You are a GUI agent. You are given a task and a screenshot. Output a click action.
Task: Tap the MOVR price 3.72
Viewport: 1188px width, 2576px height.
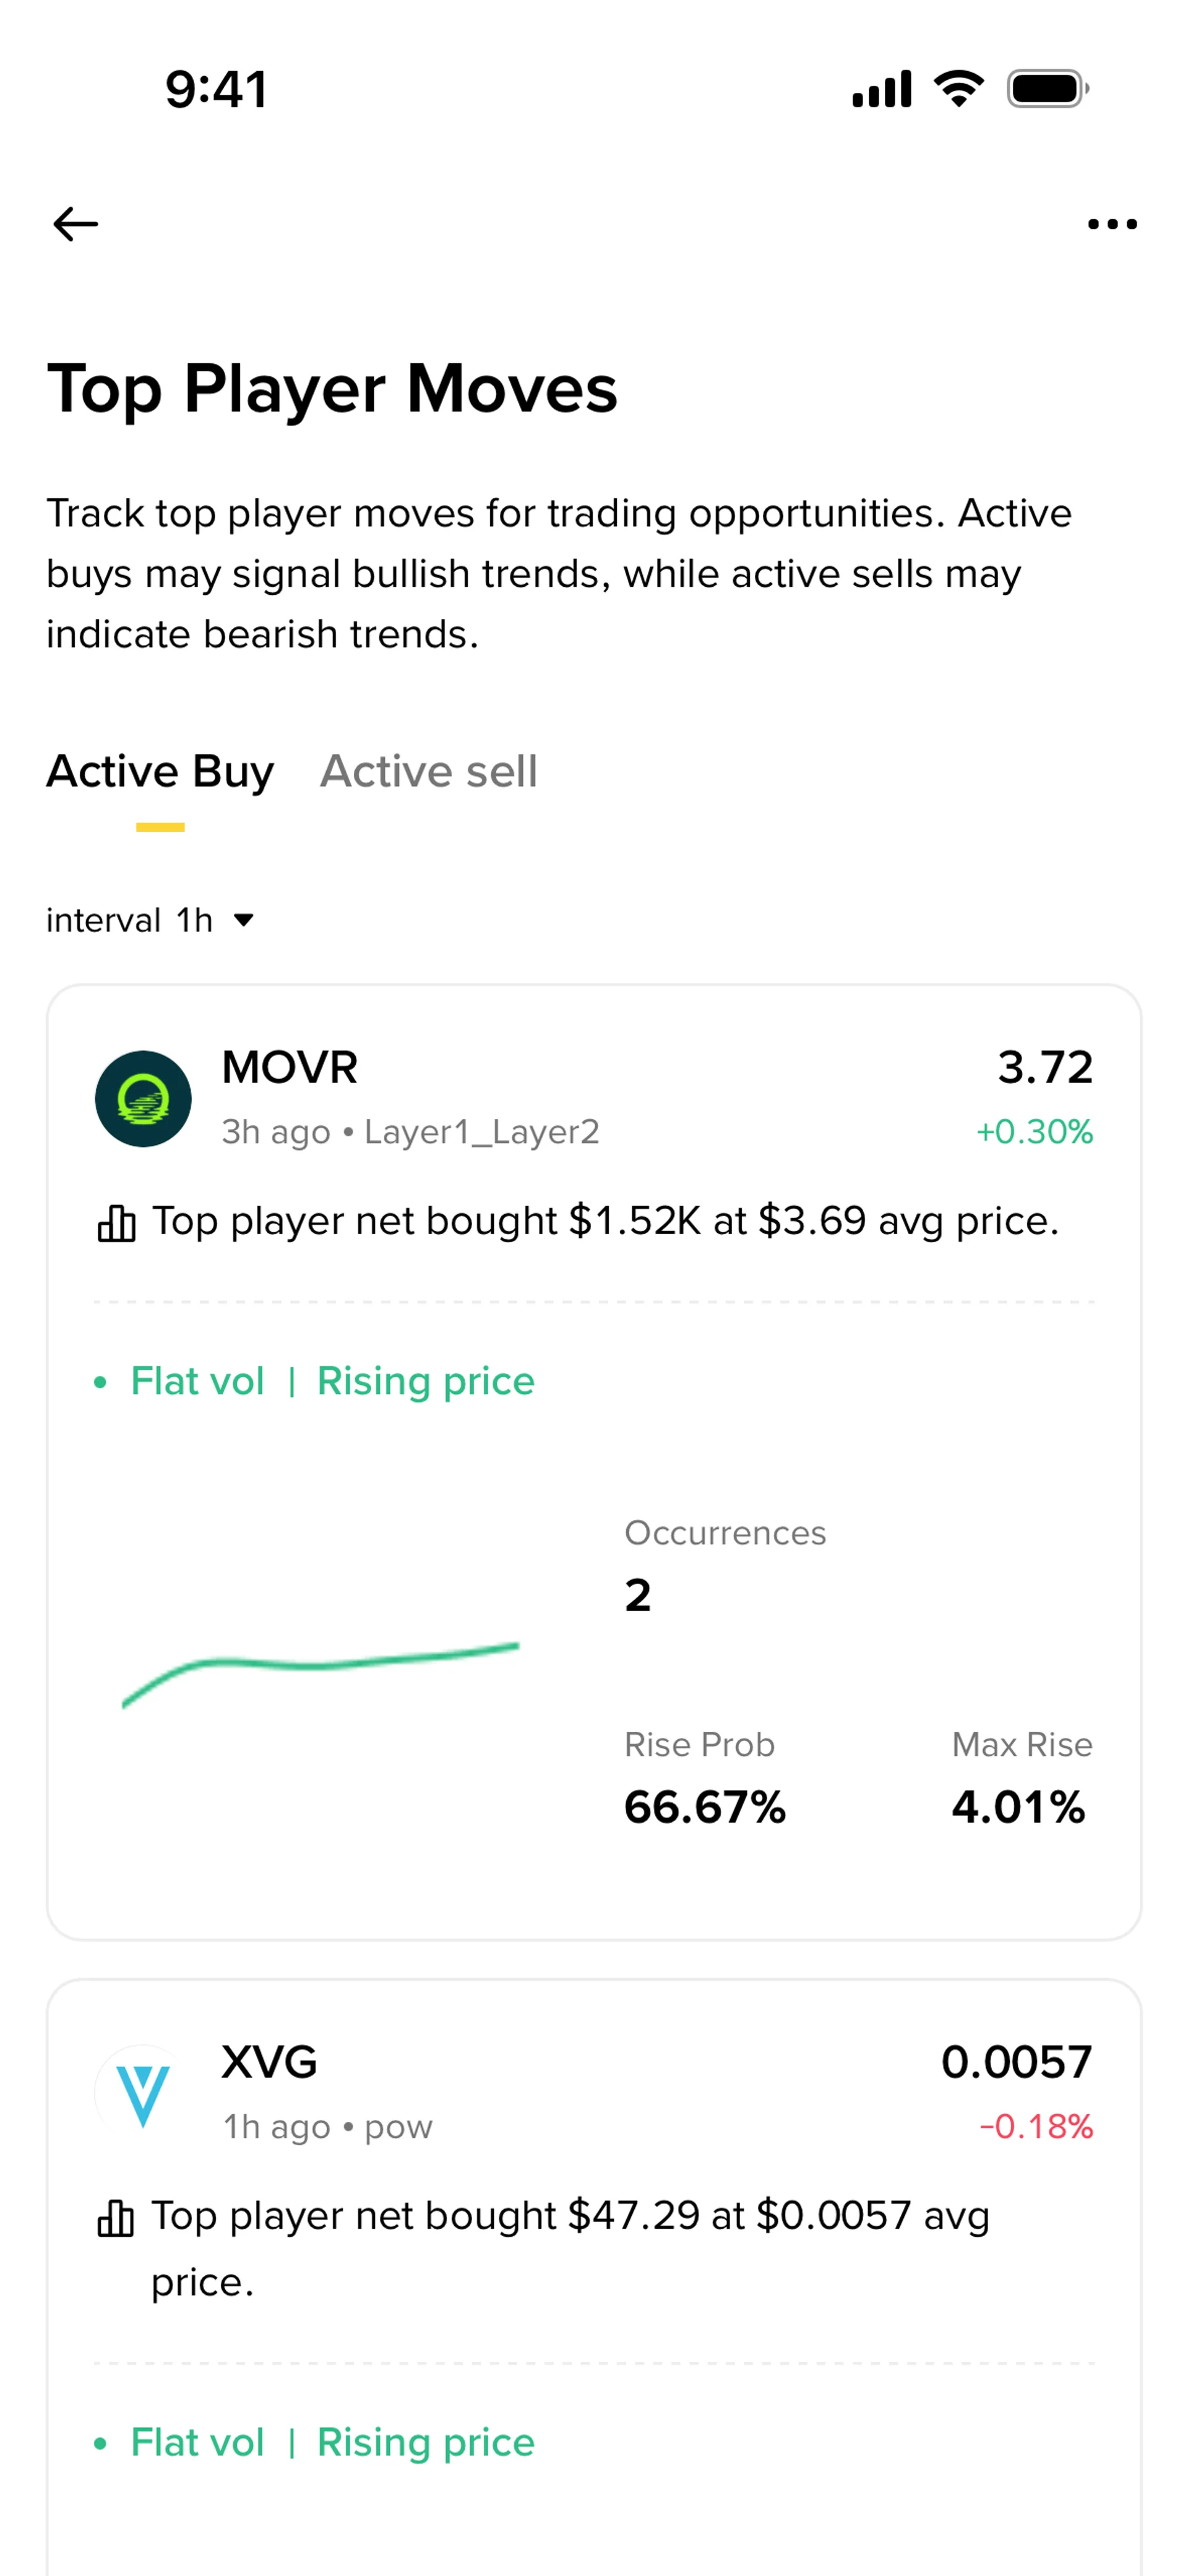pyautogui.click(x=1044, y=1068)
